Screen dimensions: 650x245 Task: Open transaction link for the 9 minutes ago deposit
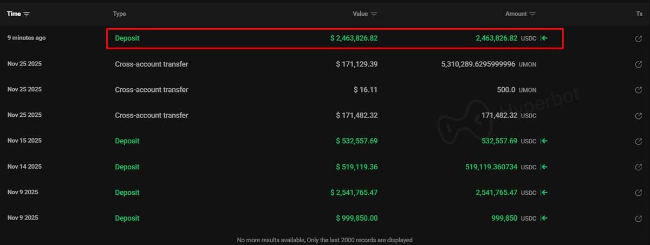click(x=638, y=38)
